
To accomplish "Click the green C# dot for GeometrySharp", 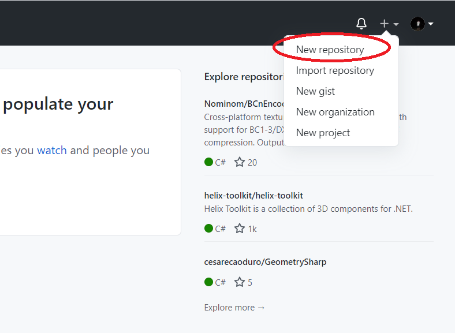I will tap(208, 282).
